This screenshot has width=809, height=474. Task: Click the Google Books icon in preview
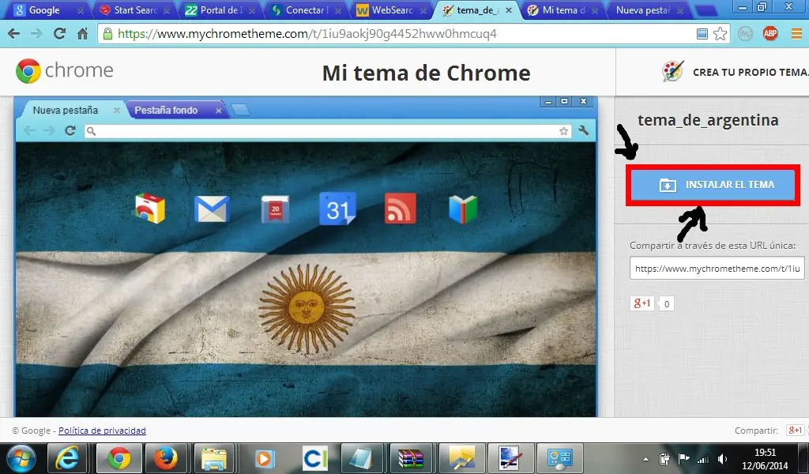pos(463,209)
